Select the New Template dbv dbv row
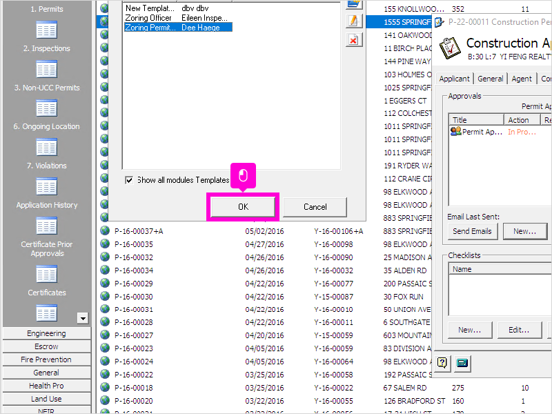This screenshot has width=552, height=414. pos(178,8)
